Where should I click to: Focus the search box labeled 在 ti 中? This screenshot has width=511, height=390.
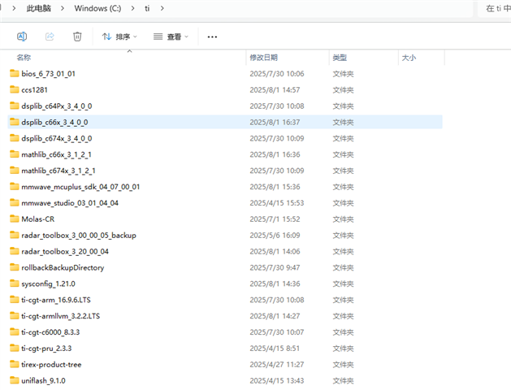coord(496,8)
